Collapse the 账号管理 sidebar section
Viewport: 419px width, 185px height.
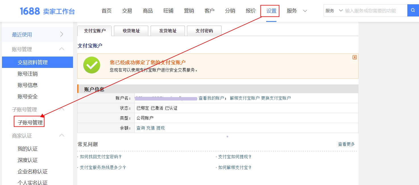point(62,49)
